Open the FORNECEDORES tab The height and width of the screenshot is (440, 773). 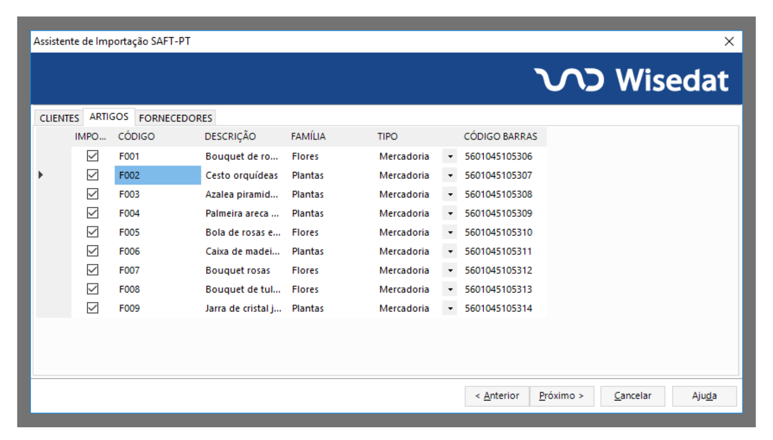175,118
